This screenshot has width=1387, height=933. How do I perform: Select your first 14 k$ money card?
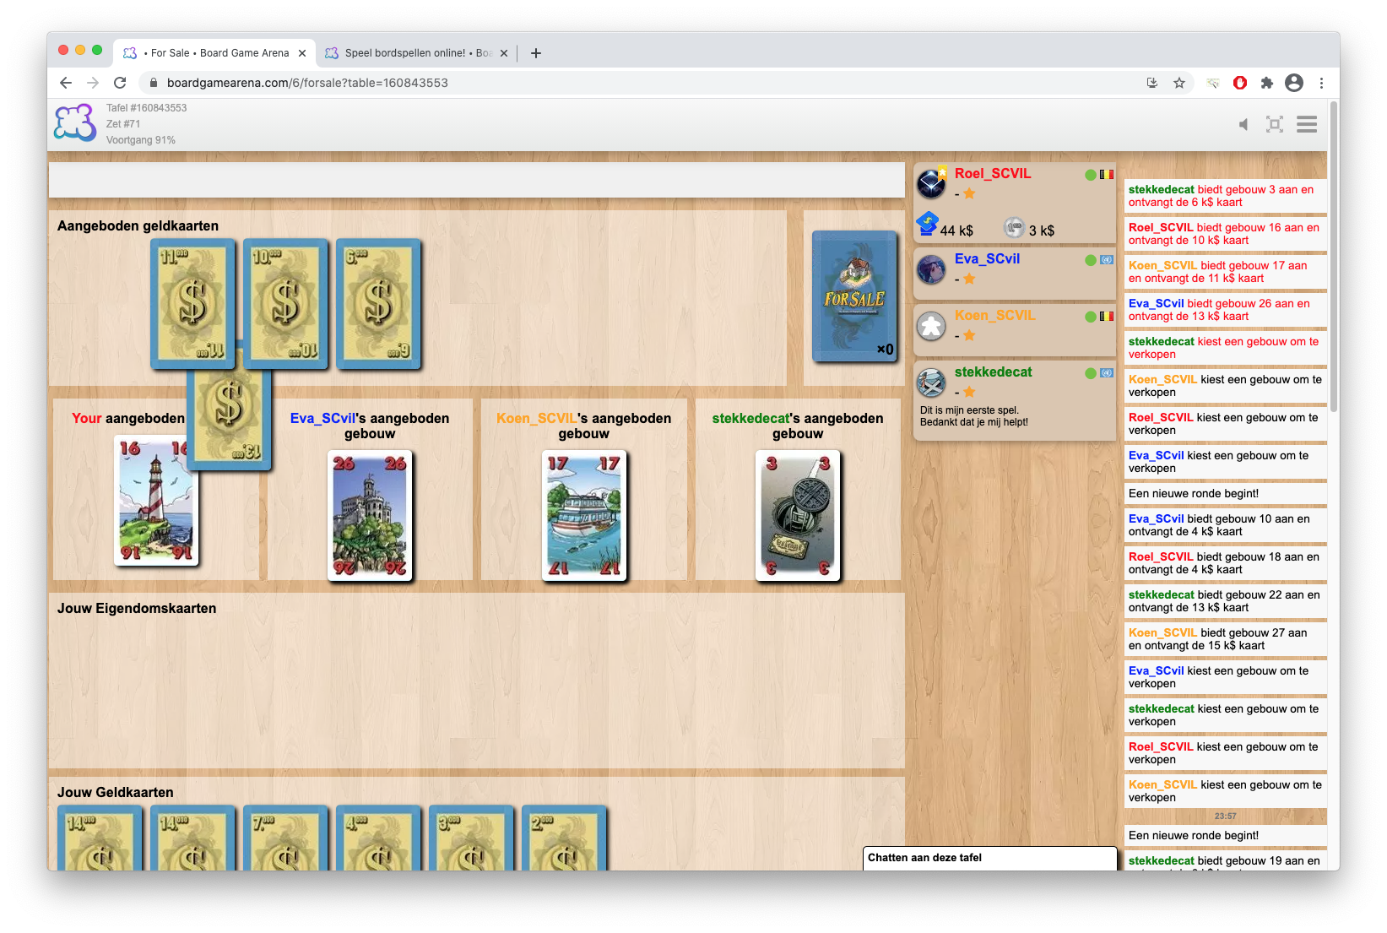100,838
